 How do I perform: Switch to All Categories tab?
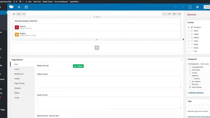pos(193,64)
